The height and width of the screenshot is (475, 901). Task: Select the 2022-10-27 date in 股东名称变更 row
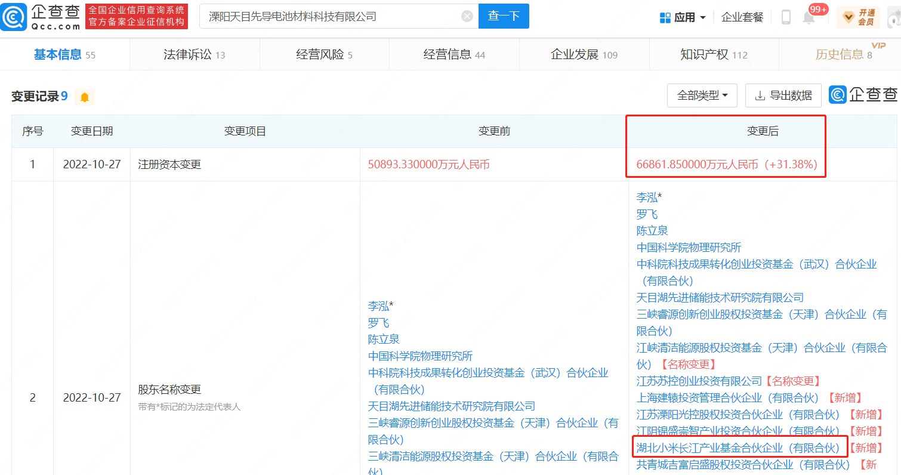tap(92, 397)
